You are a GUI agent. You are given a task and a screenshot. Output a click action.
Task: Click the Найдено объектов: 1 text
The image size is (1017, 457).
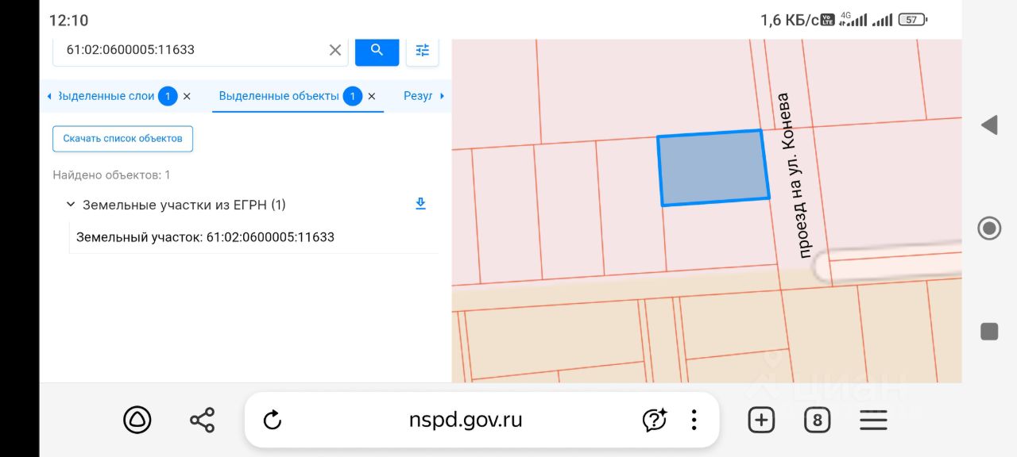[111, 175]
